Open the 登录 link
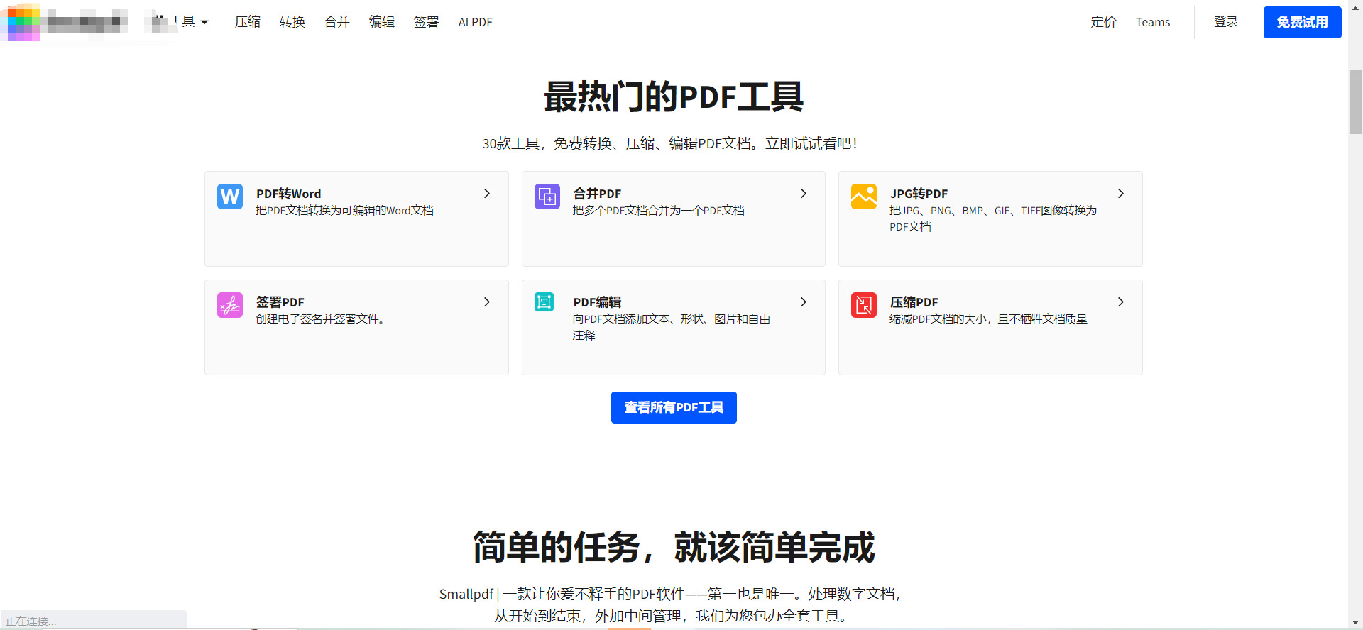The image size is (1363, 630). coord(1226,22)
